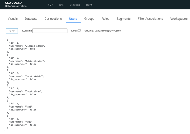Focus the ID/Name input field
The width and height of the screenshot is (190, 134).
click(50, 31)
